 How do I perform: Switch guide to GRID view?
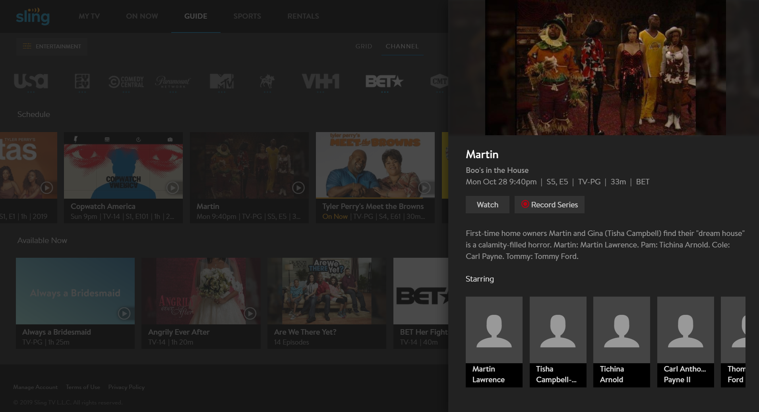click(364, 46)
